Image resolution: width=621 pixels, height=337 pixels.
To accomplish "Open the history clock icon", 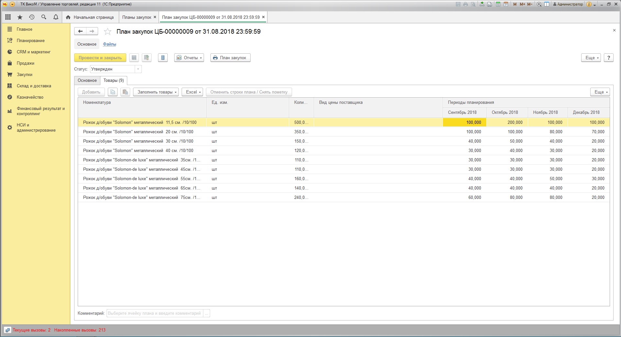I will tap(32, 17).
